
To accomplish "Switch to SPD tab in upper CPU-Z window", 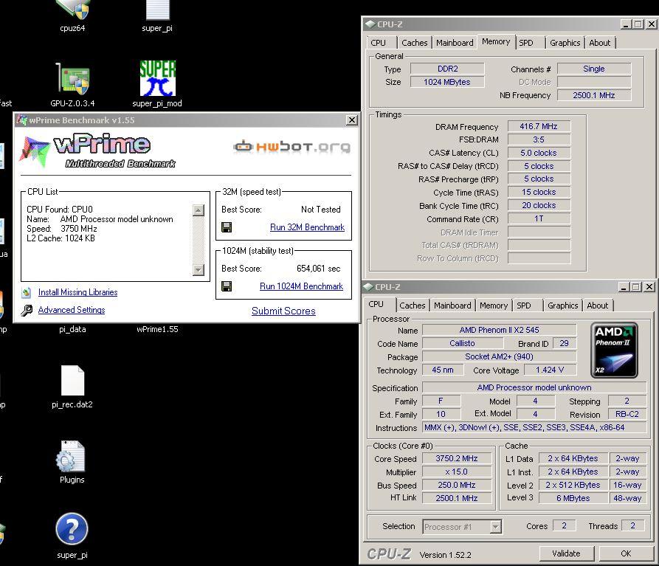I will point(528,43).
